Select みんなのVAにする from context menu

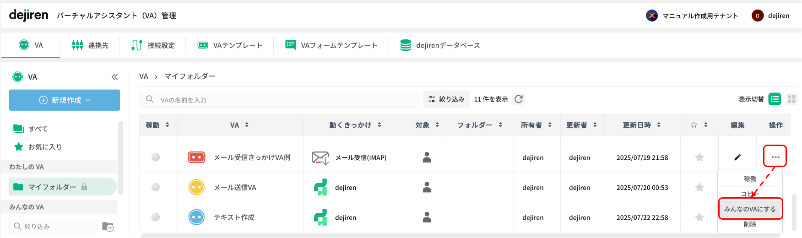point(750,209)
